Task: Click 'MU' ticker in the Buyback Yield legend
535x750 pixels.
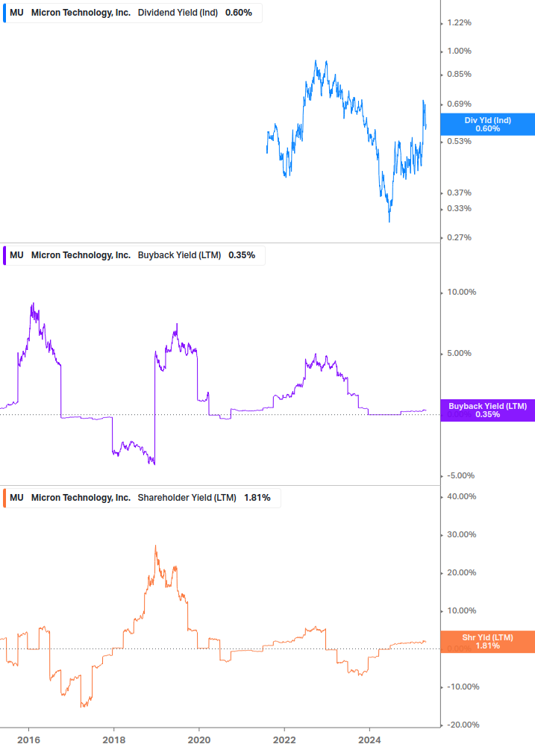Action: tap(16, 255)
